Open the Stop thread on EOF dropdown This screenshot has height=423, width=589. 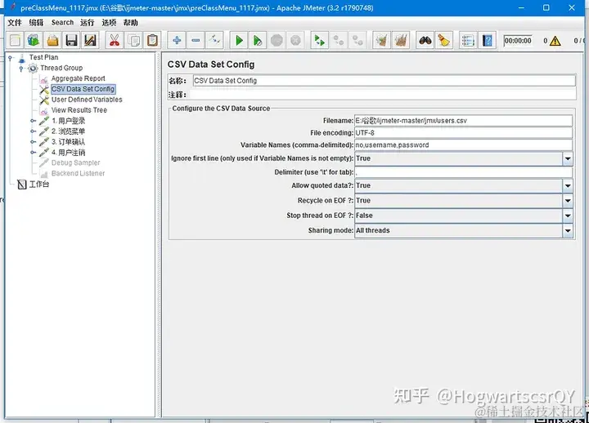pyautogui.click(x=568, y=216)
